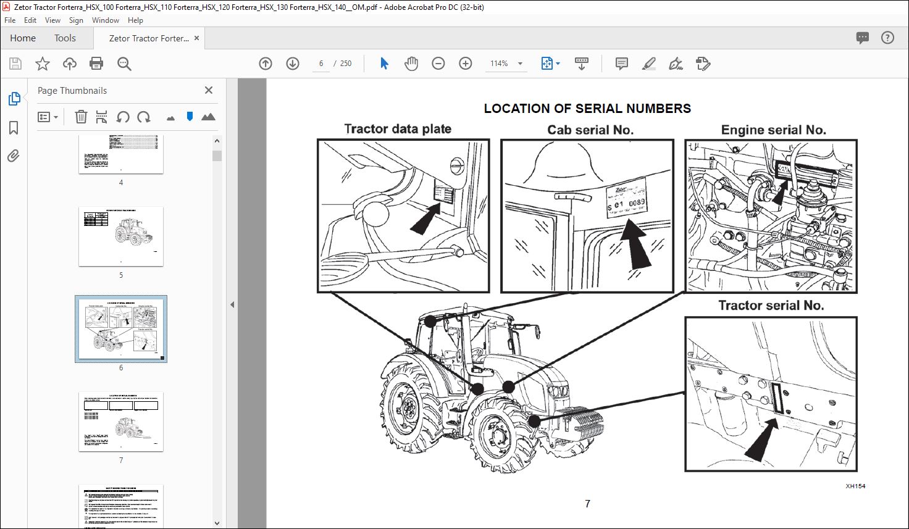The image size is (909, 529).
Task: Open the Stamp tool
Action: (703, 64)
